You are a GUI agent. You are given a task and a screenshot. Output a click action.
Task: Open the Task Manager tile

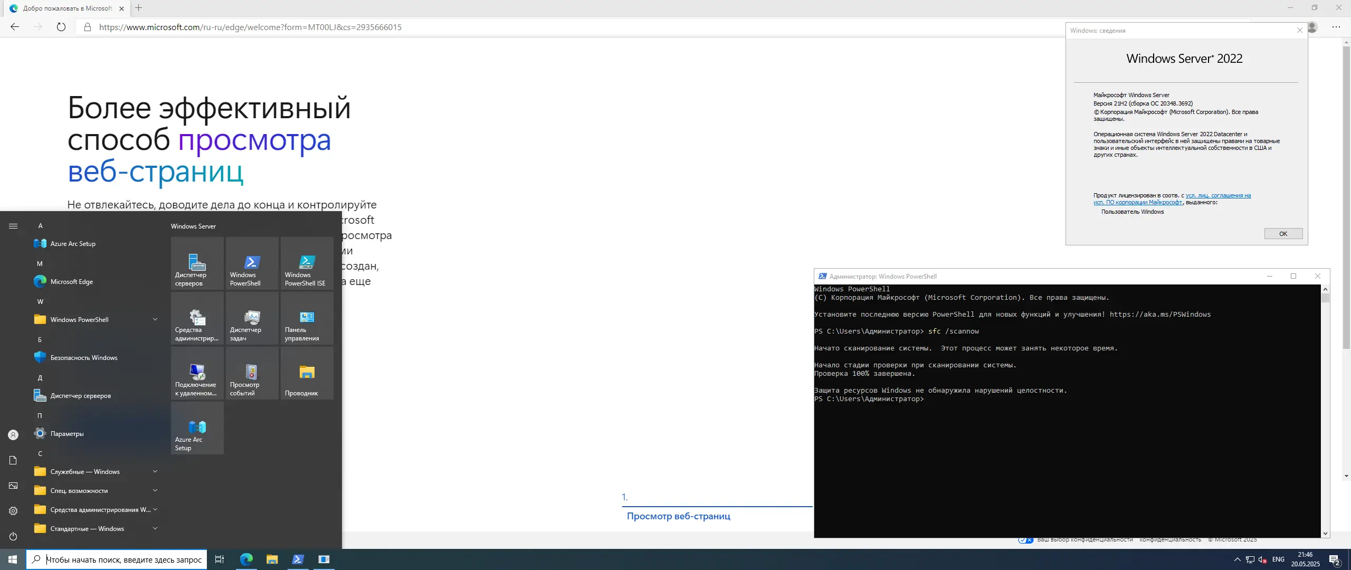(252, 318)
